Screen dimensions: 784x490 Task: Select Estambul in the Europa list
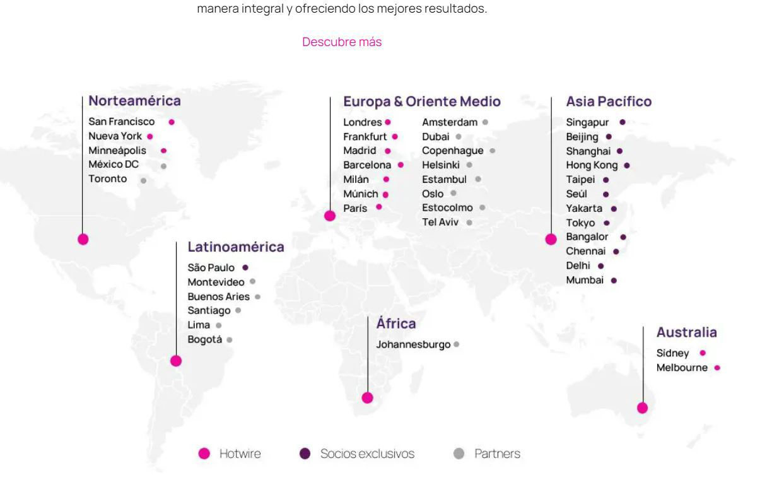click(x=444, y=180)
